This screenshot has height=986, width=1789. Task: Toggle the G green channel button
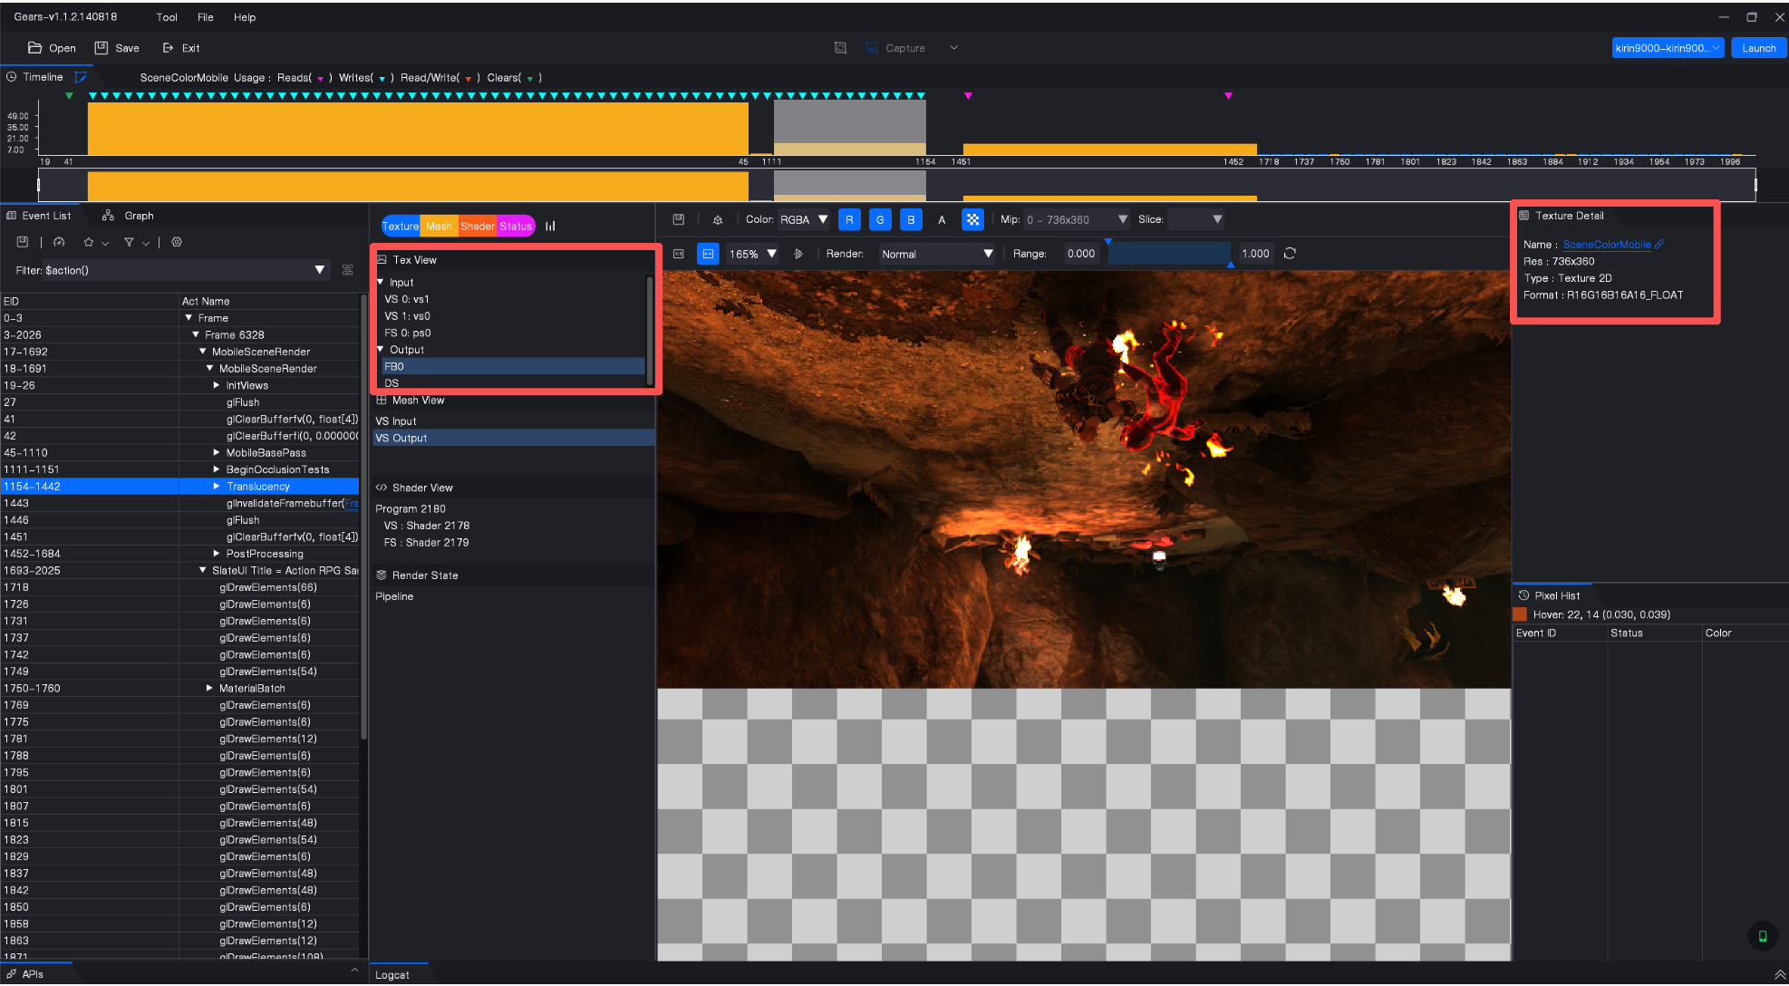point(880,219)
